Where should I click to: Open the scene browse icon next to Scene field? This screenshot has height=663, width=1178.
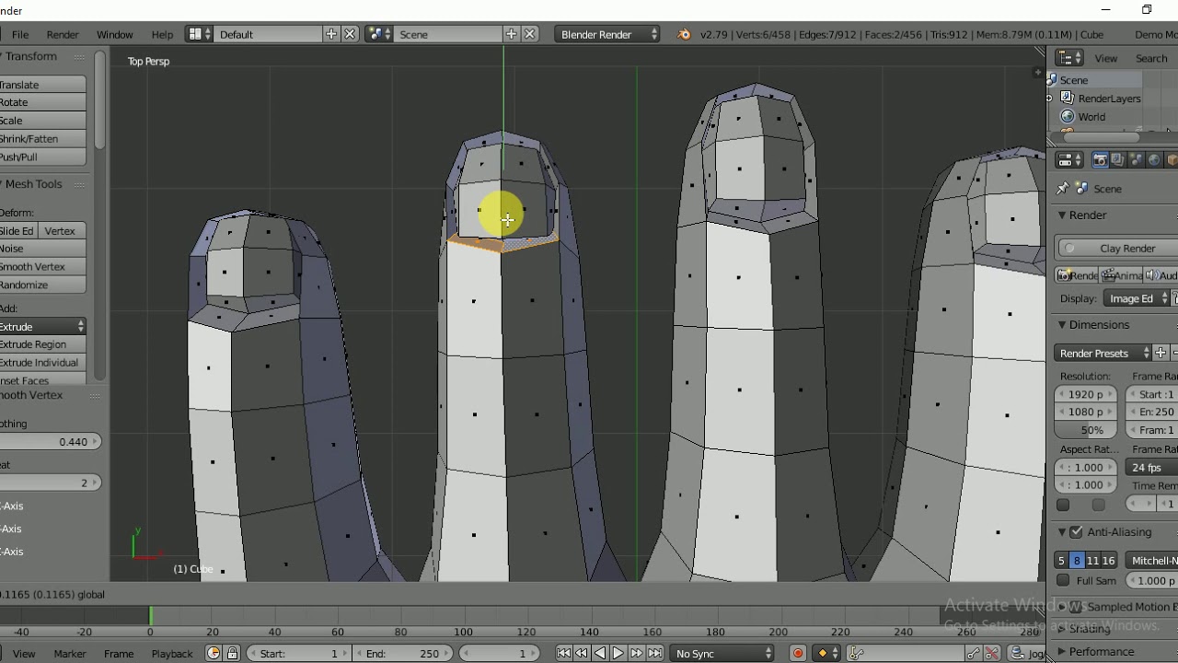coord(377,34)
